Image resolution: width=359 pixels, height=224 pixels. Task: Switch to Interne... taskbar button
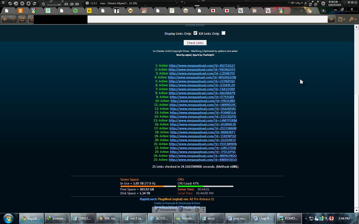tap(57, 218)
